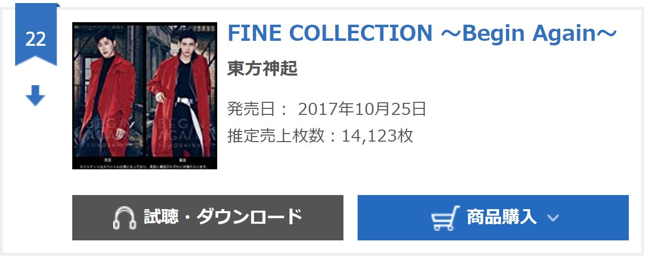646x256 pixels.
Task: Select the blue rank 22 ribbon badge
Action: point(36,35)
